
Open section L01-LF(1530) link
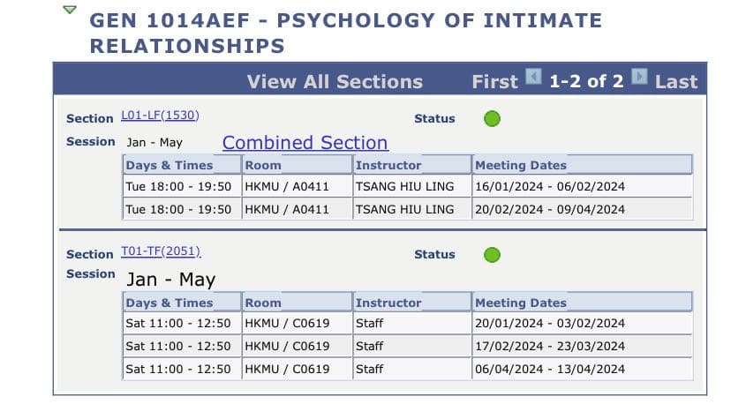(x=160, y=116)
